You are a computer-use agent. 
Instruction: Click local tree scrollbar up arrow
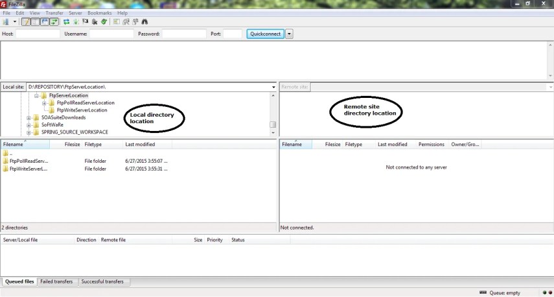[x=273, y=95]
